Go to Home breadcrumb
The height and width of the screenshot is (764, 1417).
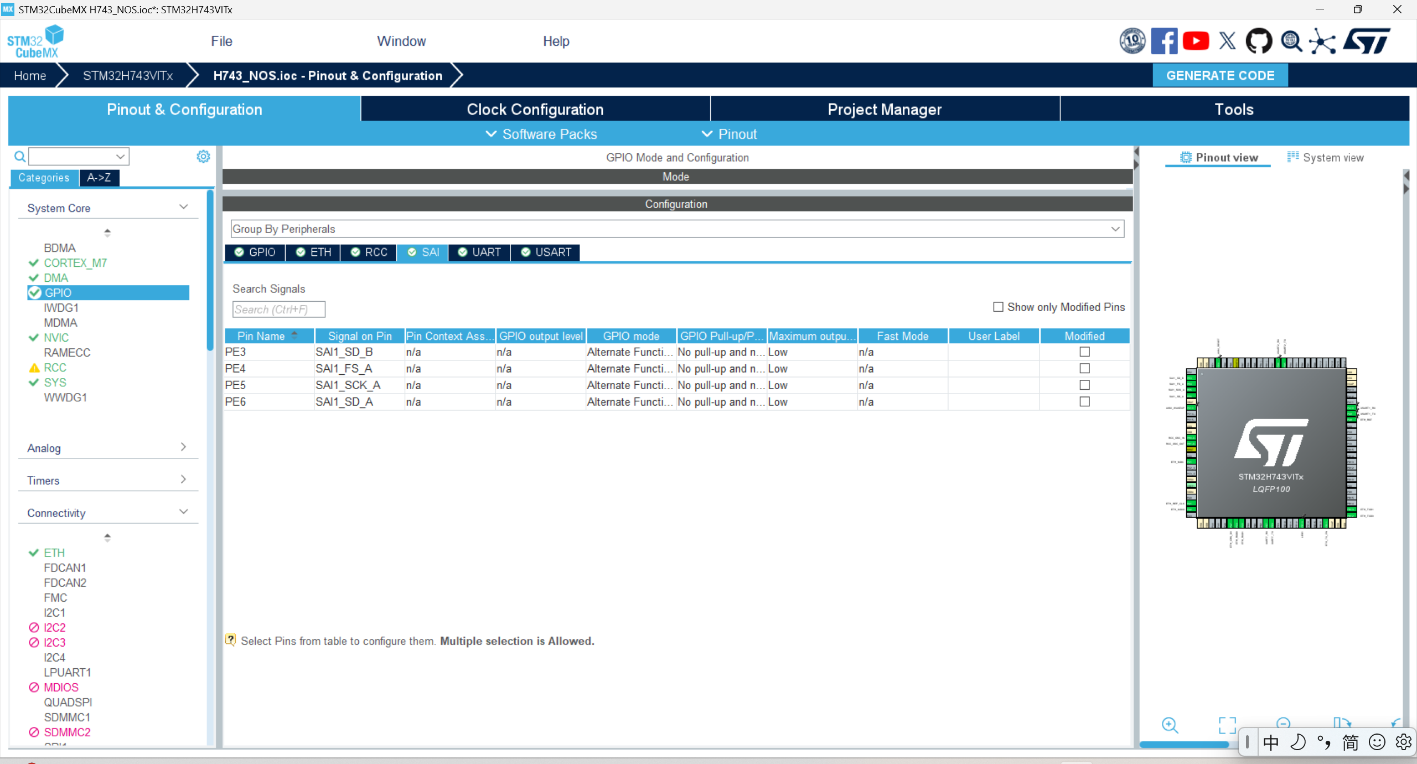tap(30, 75)
